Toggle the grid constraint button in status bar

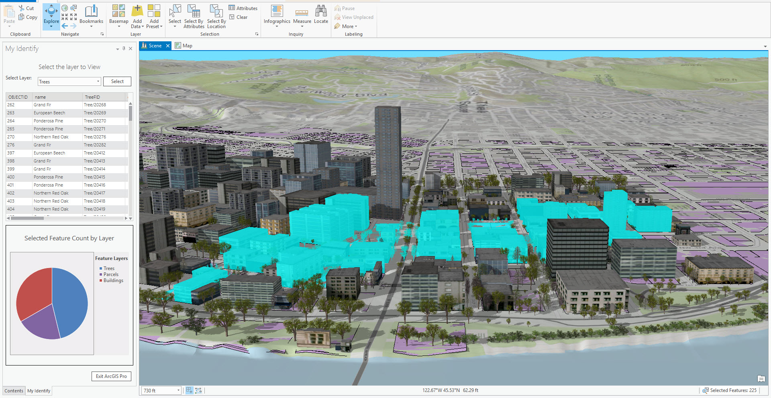tap(198, 390)
